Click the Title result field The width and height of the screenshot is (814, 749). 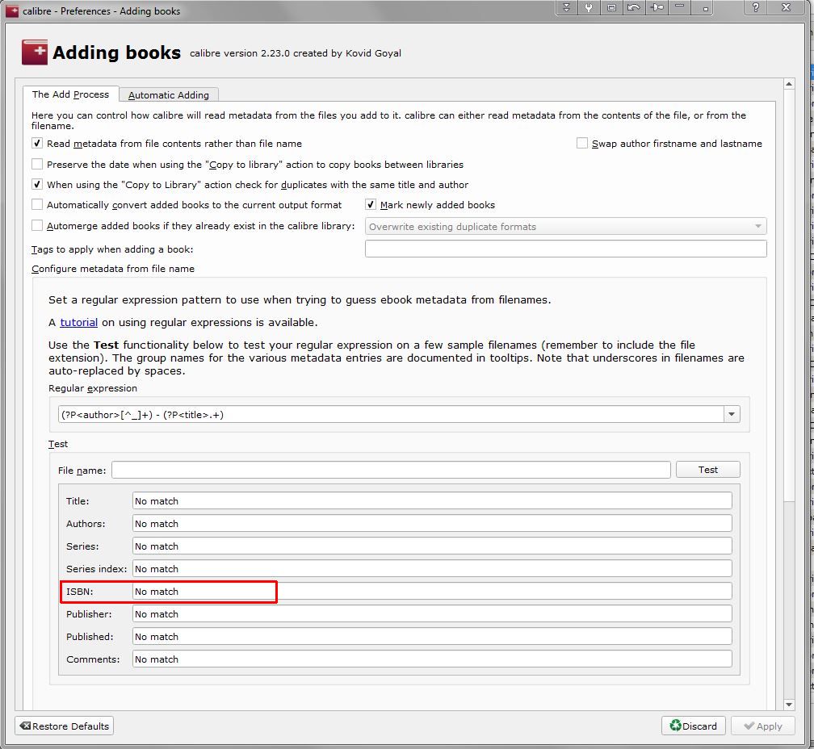[432, 501]
